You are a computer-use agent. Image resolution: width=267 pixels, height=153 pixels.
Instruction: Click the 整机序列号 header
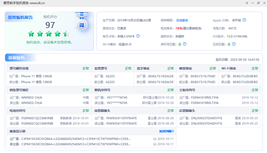click(x=102, y=90)
